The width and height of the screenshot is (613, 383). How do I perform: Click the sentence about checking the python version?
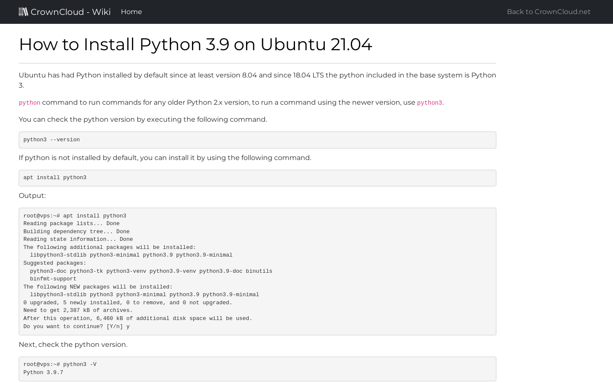pos(143,120)
